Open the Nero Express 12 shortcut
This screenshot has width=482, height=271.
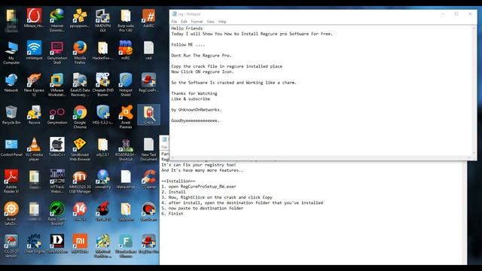(x=34, y=85)
